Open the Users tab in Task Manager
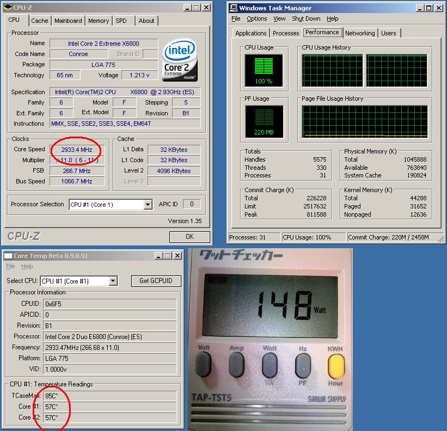 point(389,33)
